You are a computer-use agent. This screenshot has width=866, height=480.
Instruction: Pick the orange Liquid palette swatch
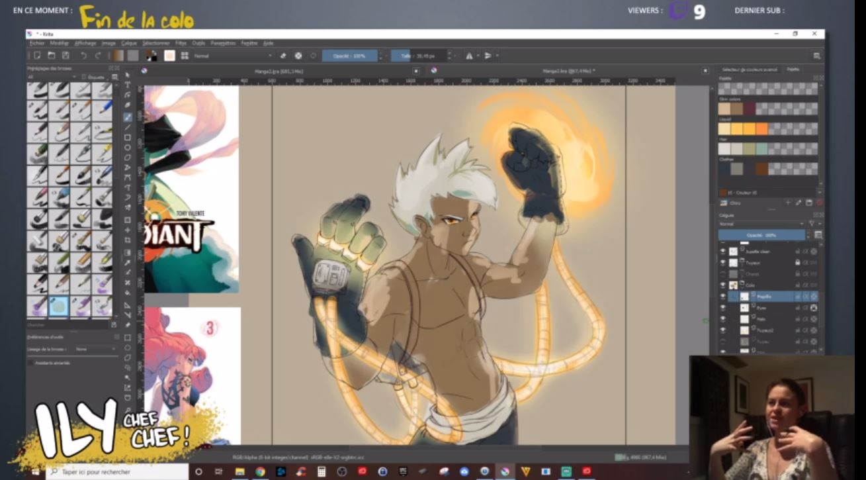(762, 128)
